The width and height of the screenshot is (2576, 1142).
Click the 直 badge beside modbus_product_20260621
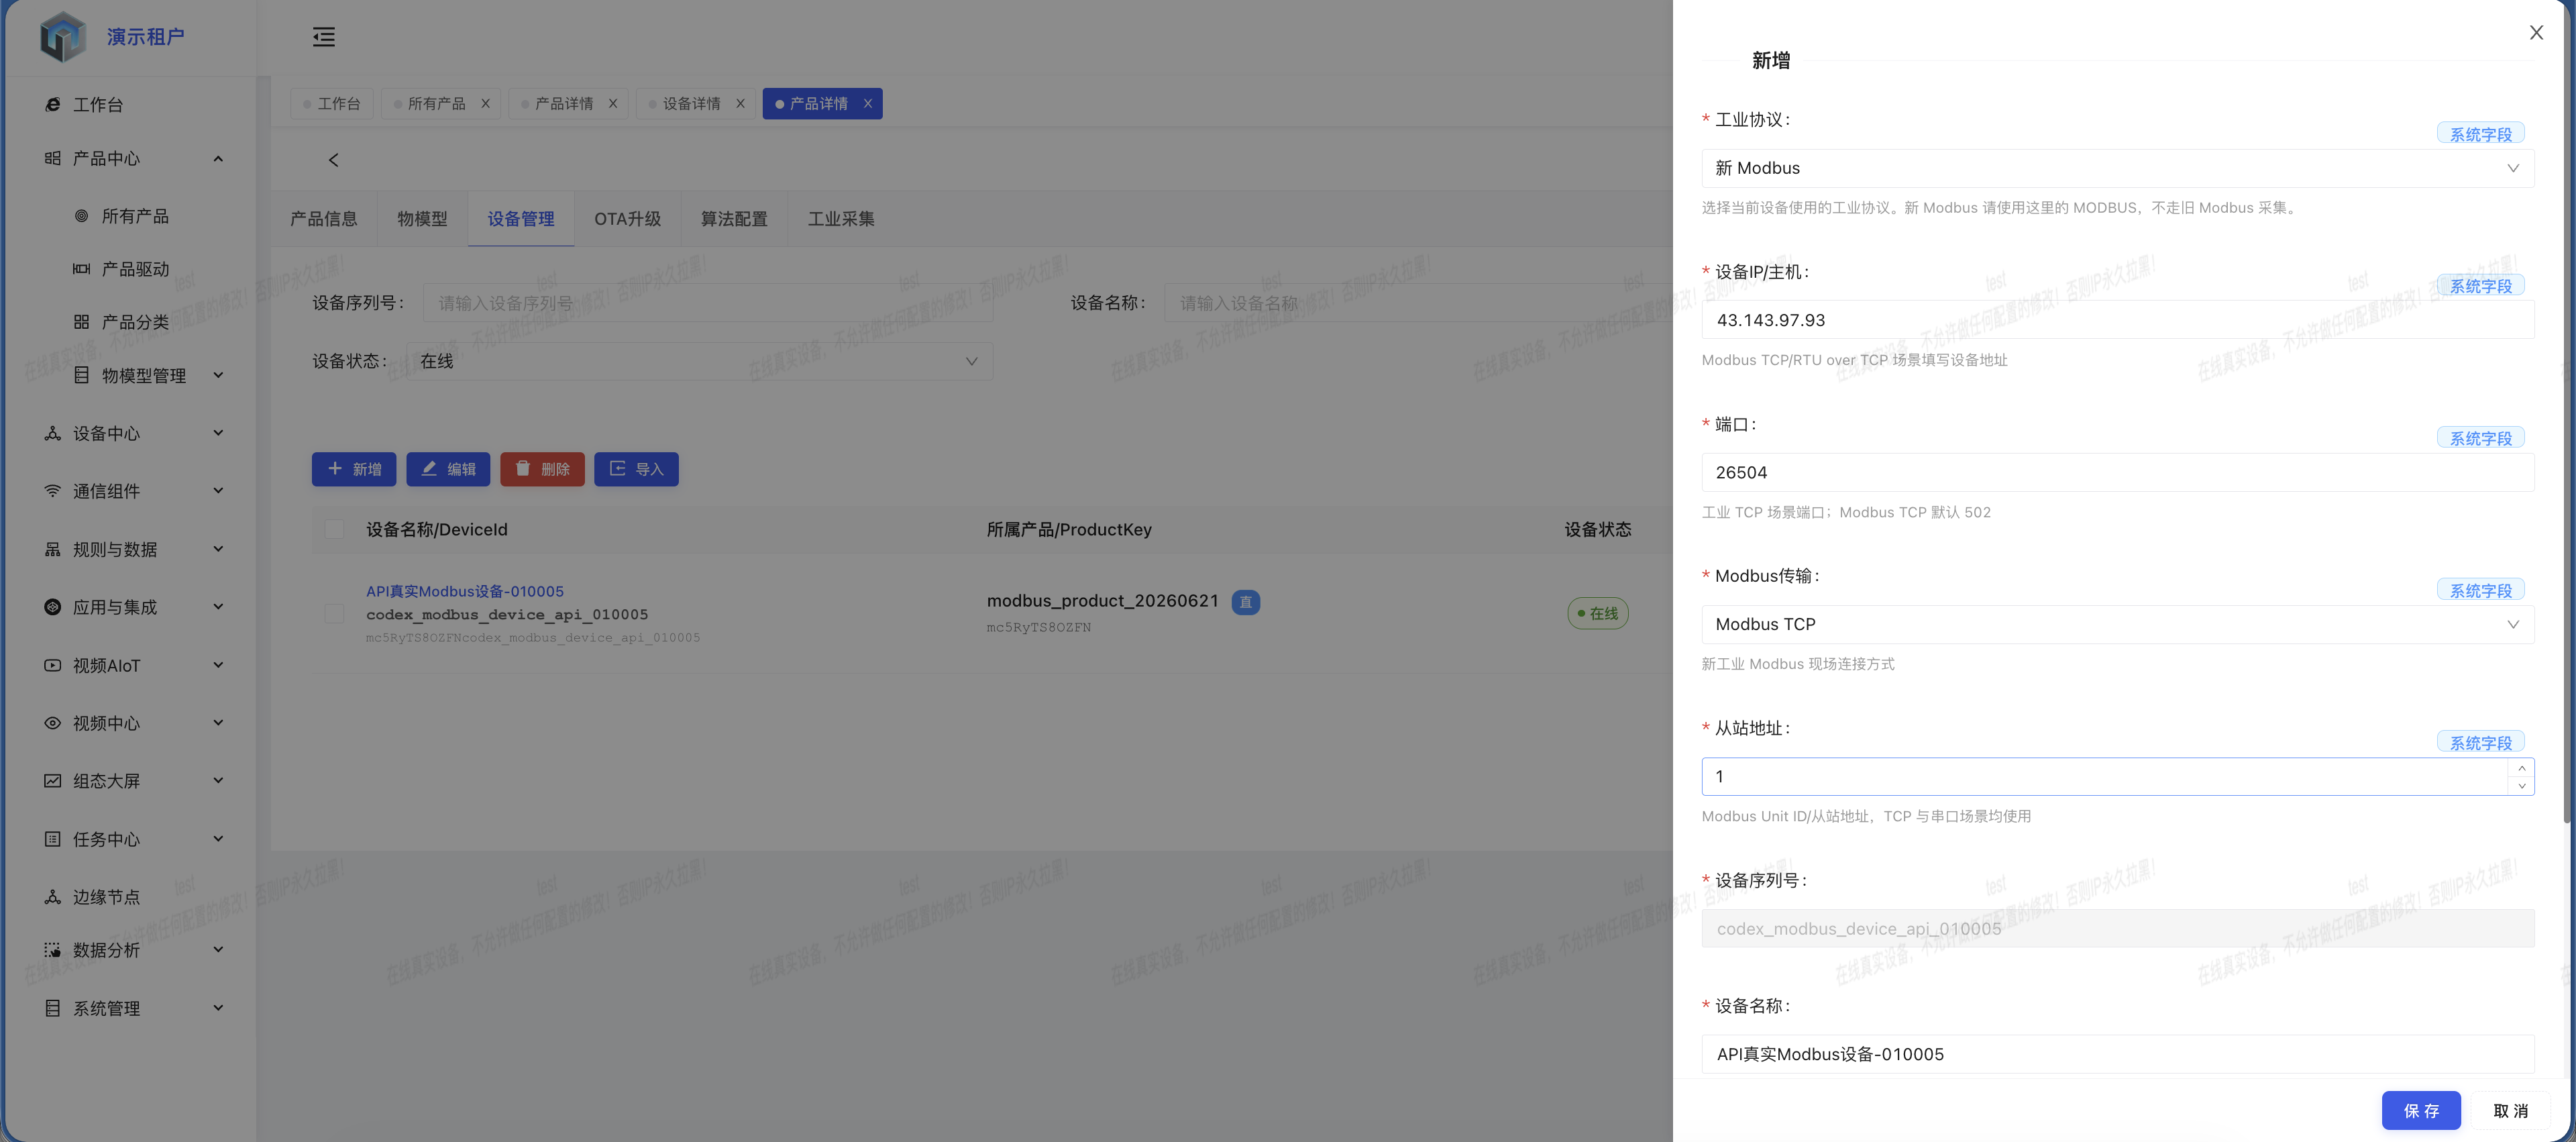pos(1245,602)
